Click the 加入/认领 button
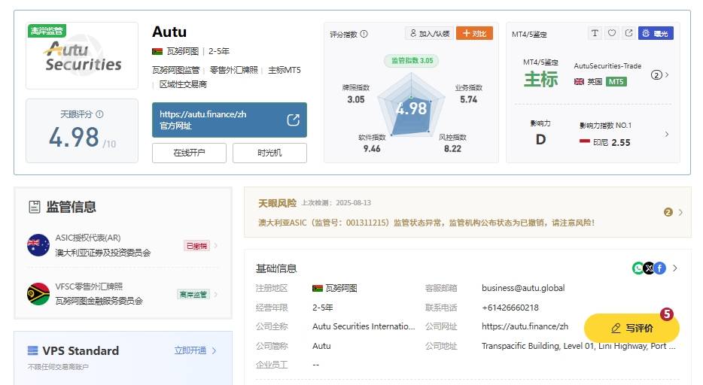The width and height of the screenshot is (703, 385). (x=430, y=33)
